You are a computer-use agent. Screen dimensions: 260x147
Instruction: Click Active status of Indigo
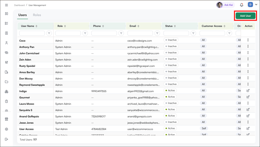click(x=170, y=91)
